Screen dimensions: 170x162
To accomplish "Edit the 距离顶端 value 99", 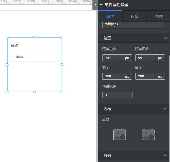I will pyautogui.click(x=145, y=58).
